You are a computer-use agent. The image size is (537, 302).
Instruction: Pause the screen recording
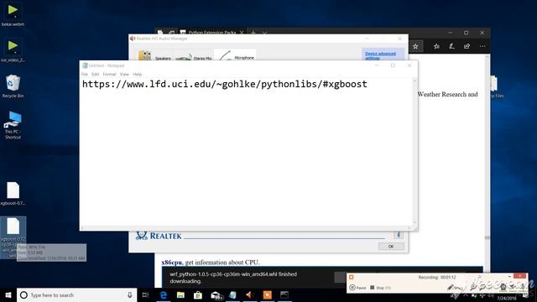click(x=357, y=288)
